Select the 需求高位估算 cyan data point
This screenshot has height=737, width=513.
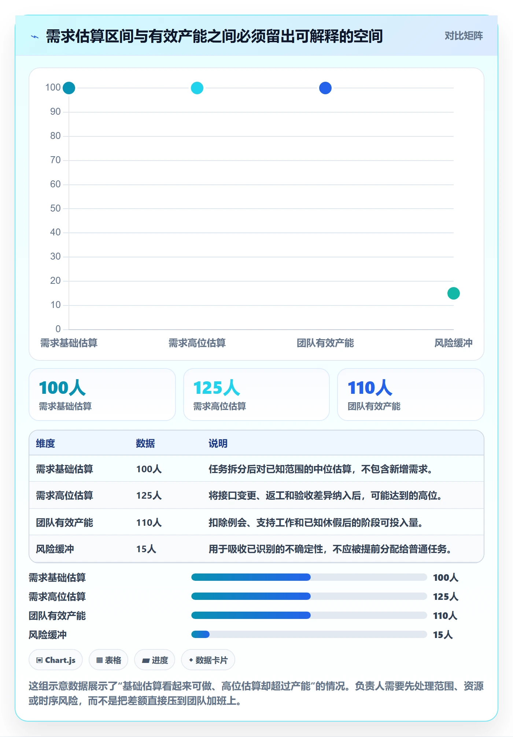pos(197,88)
